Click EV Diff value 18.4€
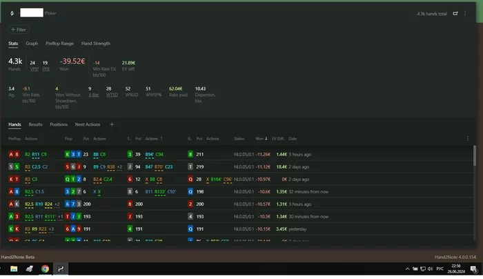 [x=282, y=167]
